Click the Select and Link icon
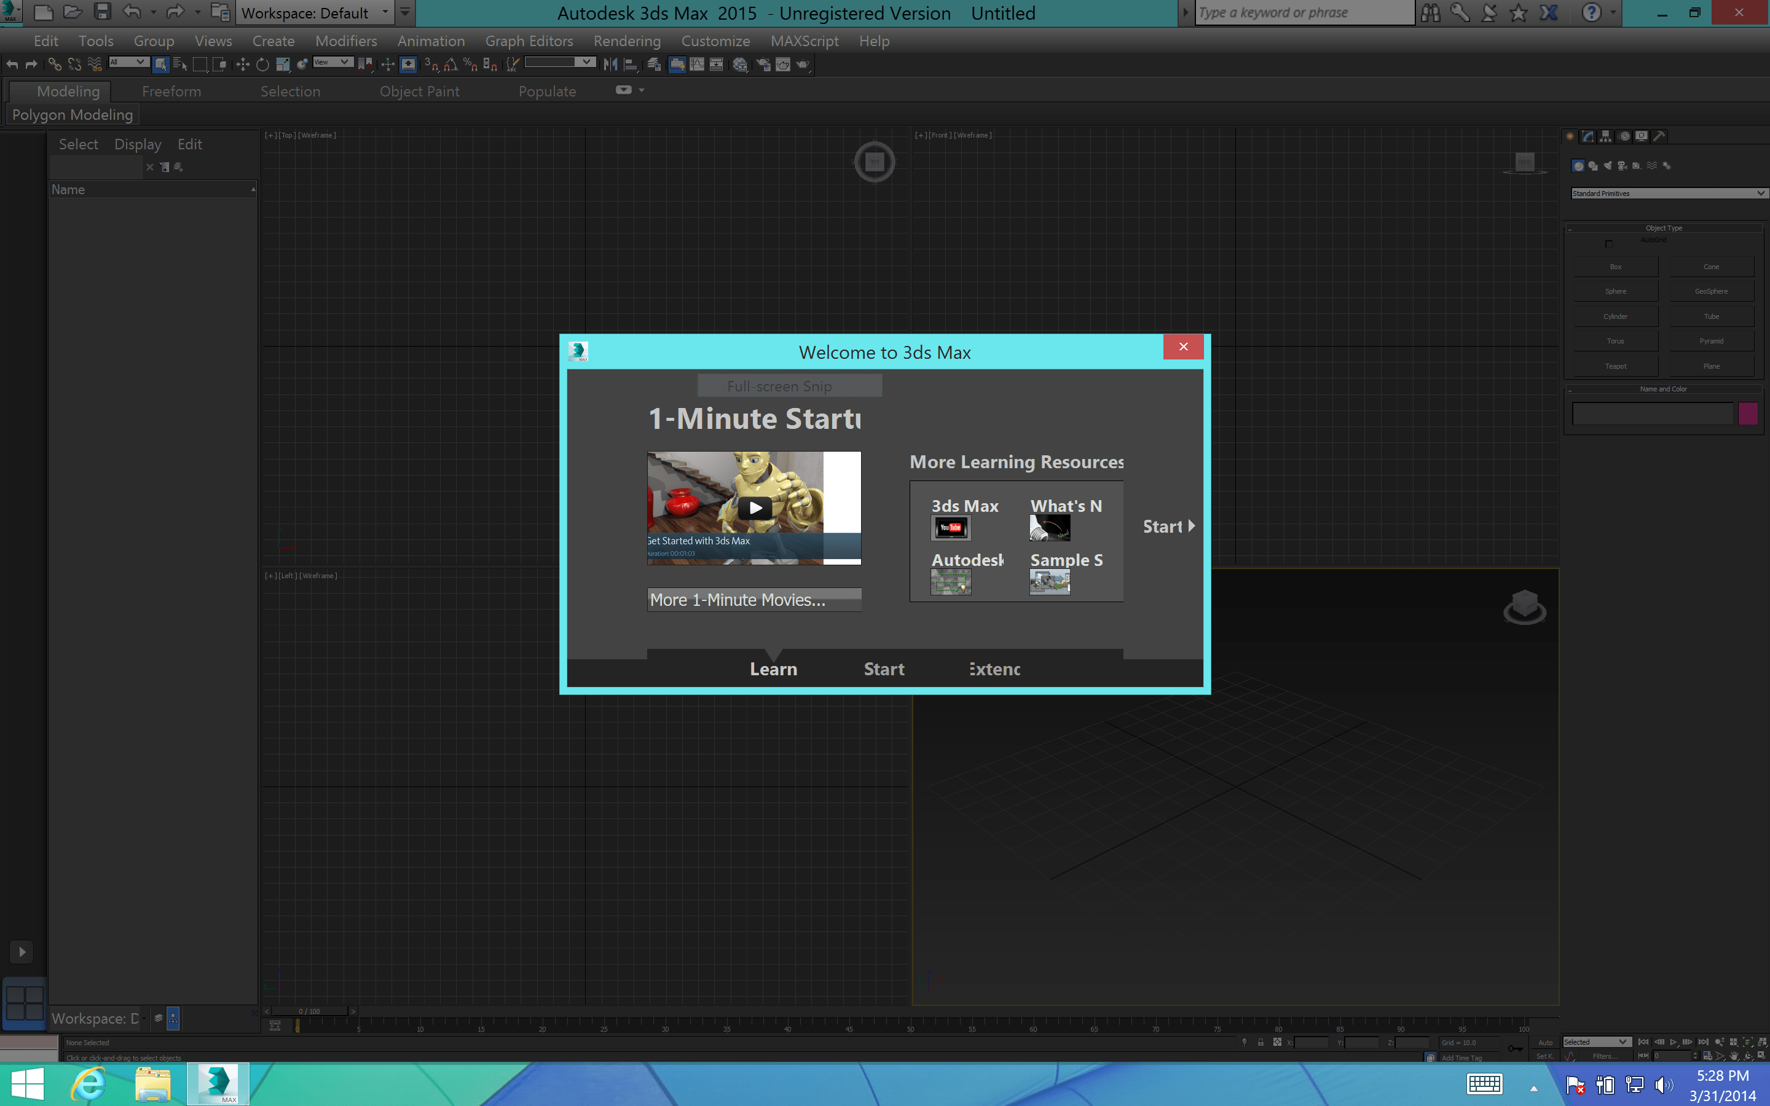Image resolution: width=1770 pixels, height=1106 pixels. click(55, 65)
